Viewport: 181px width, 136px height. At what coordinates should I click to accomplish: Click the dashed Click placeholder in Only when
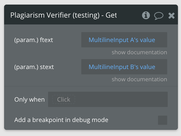(64, 99)
